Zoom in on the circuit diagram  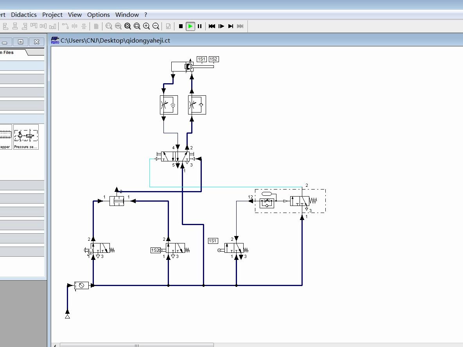tap(146, 26)
